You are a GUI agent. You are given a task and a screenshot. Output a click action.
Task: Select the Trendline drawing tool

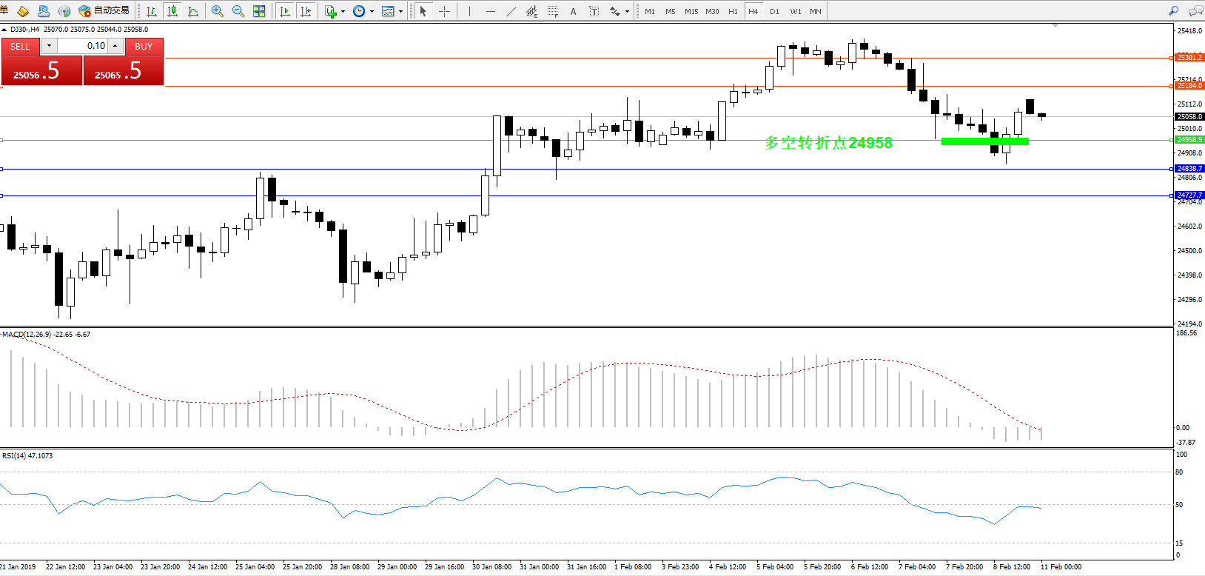click(511, 11)
